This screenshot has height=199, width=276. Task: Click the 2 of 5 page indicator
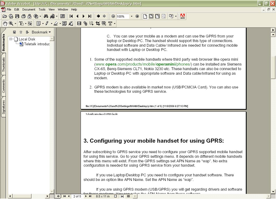(x=77, y=196)
